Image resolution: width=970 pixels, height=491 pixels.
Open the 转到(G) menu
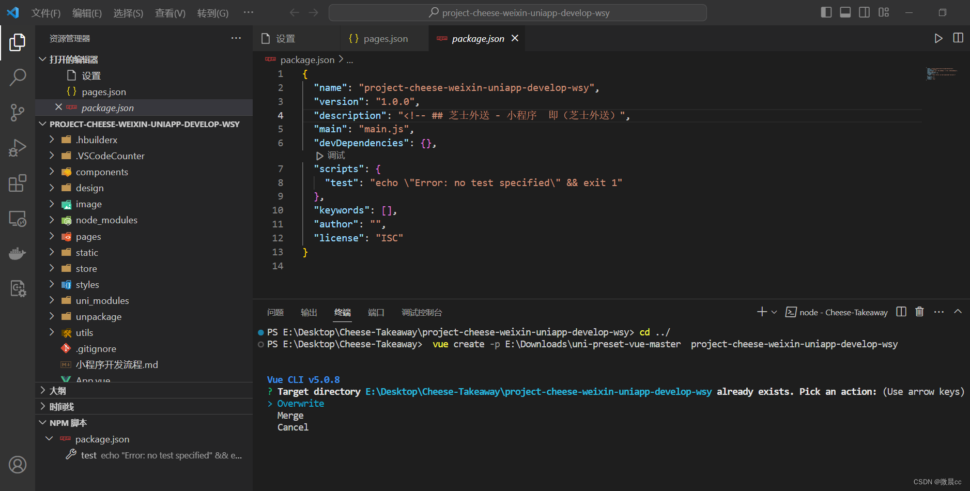(x=213, y=13)
